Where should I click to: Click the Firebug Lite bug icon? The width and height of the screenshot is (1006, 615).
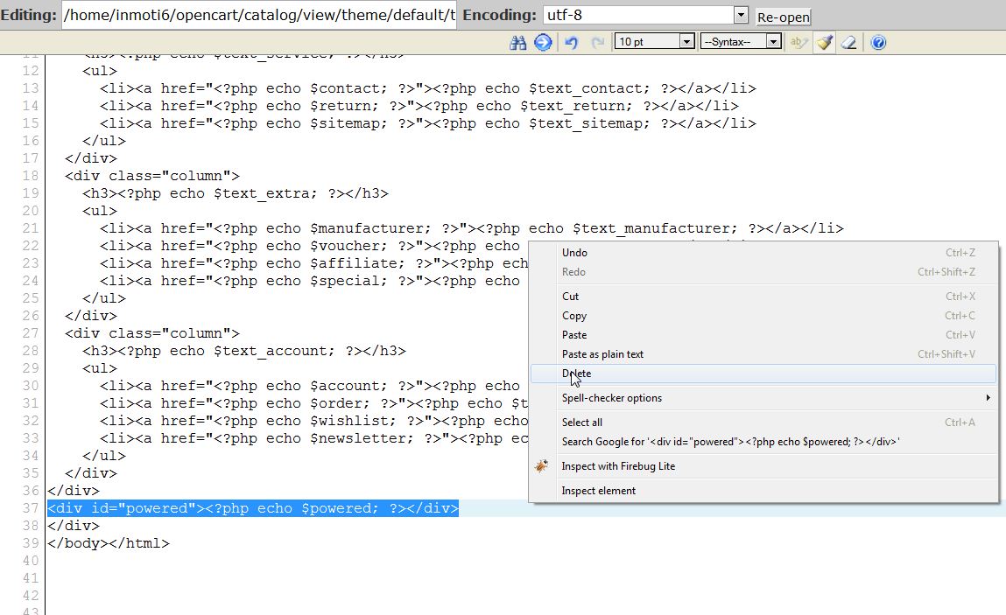[541, 466]
